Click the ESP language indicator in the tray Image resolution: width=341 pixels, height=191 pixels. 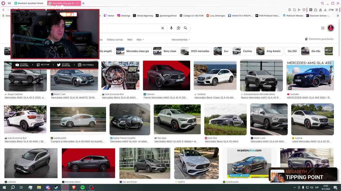(x=317, y=188)
